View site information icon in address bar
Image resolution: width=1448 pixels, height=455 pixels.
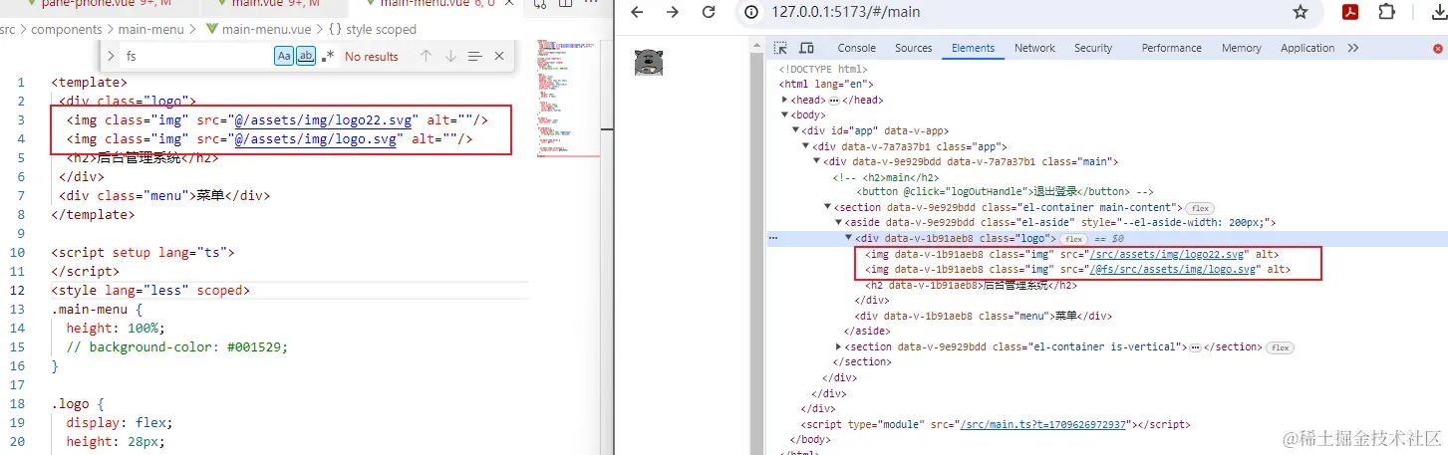(752, 12)
